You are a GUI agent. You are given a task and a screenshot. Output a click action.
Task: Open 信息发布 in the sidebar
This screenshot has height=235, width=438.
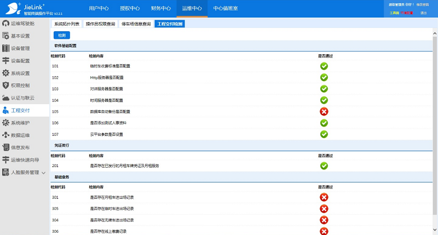coord(20,147)
